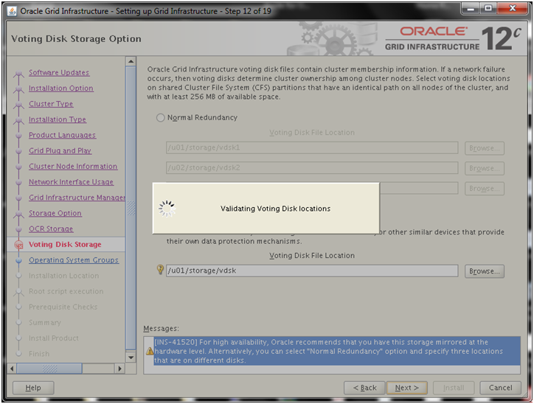Click the "Validating Voting Disk locations" text
The width and height of the screenshot is (534, 404).
(275, 209)
